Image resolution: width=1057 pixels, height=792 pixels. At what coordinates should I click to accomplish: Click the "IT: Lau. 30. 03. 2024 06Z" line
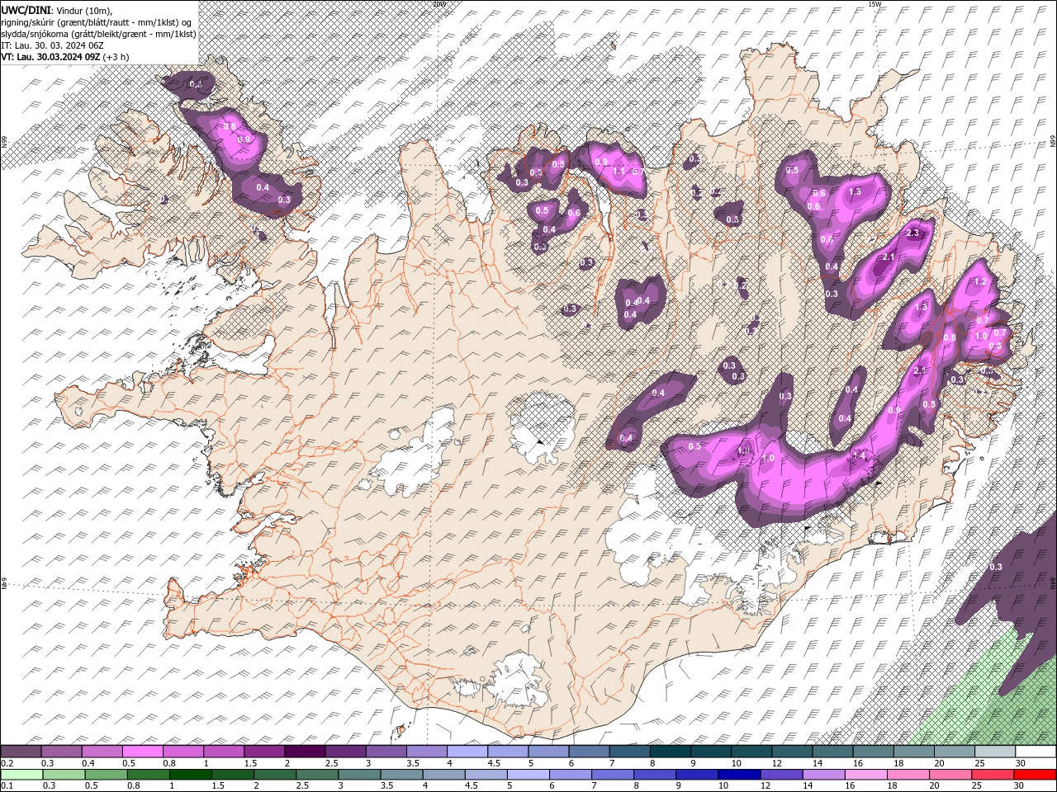point(52,45)
